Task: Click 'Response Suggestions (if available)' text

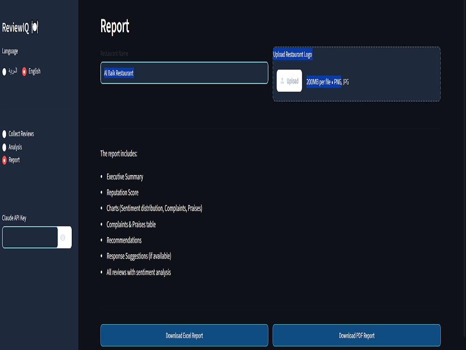Action: click(x=139, y=256)
